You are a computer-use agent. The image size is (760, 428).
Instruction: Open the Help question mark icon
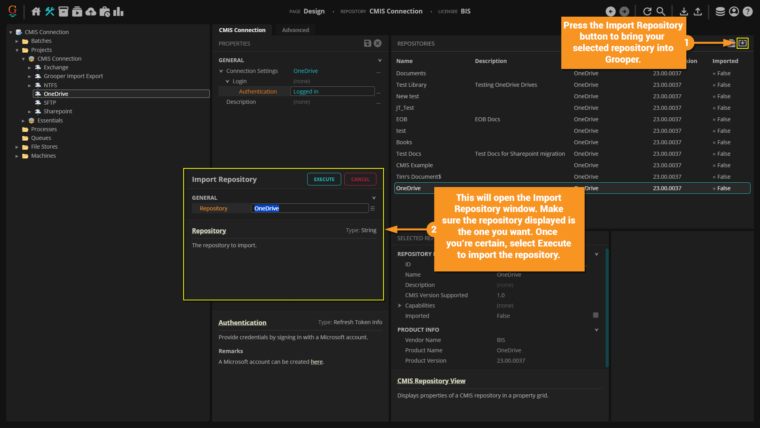(747, 11)
